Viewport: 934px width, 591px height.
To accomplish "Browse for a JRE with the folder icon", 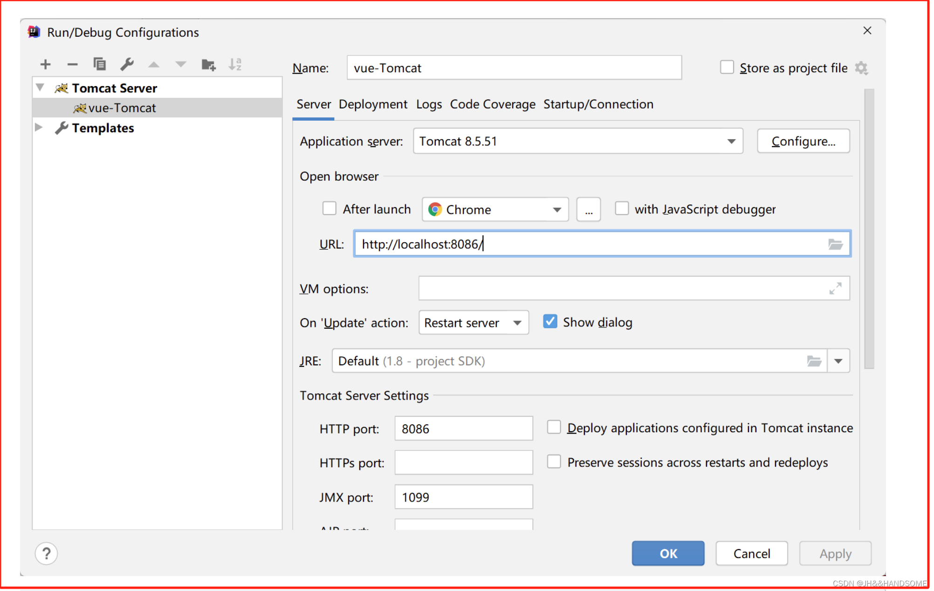I will [814, 361].
